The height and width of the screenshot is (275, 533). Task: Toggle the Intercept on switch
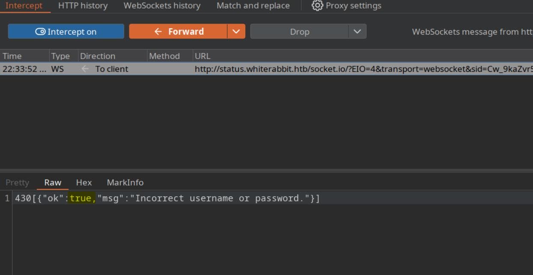click(66, 32)
